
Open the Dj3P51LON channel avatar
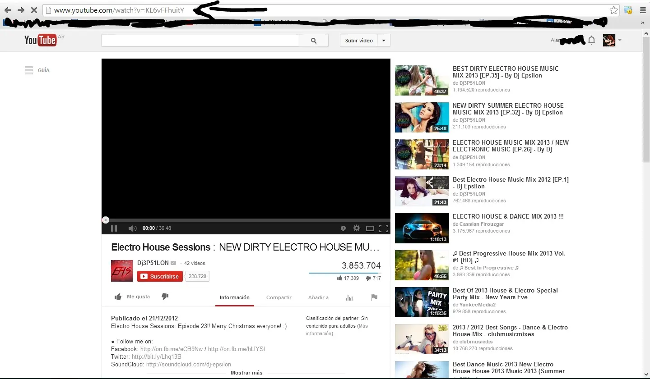[x=122, y=271]
